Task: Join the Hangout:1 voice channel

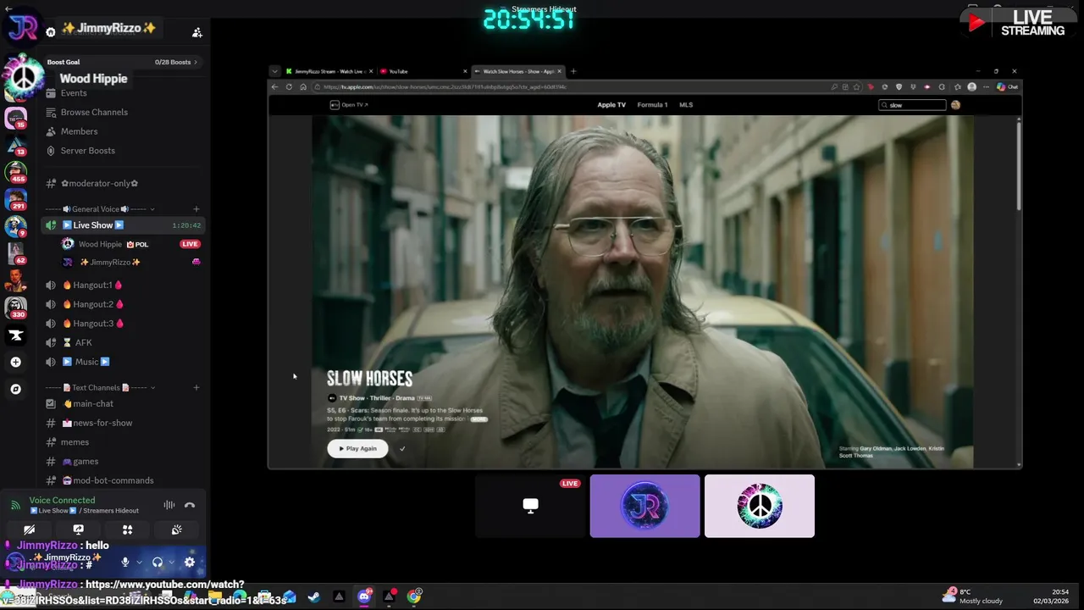Action: click(123, 285)
